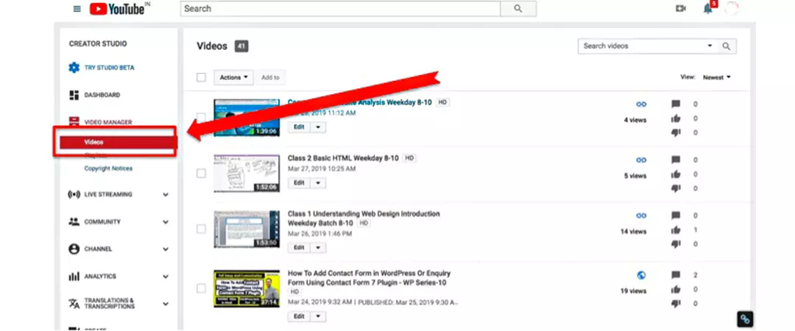Click Edit for Contact Form WordPress video
Image resolution: width=795 pixels, height=331 pixels.
299,316
